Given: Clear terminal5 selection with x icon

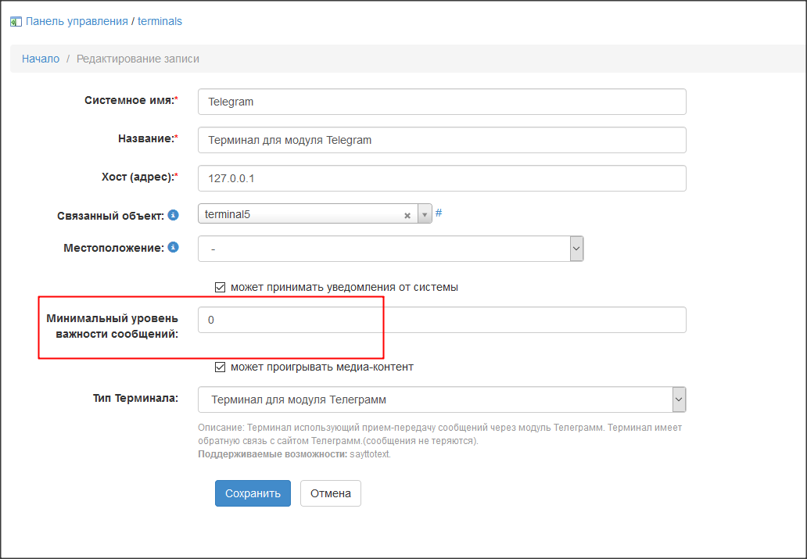Looking at the screenshot, I should click(x=407, y=215).
